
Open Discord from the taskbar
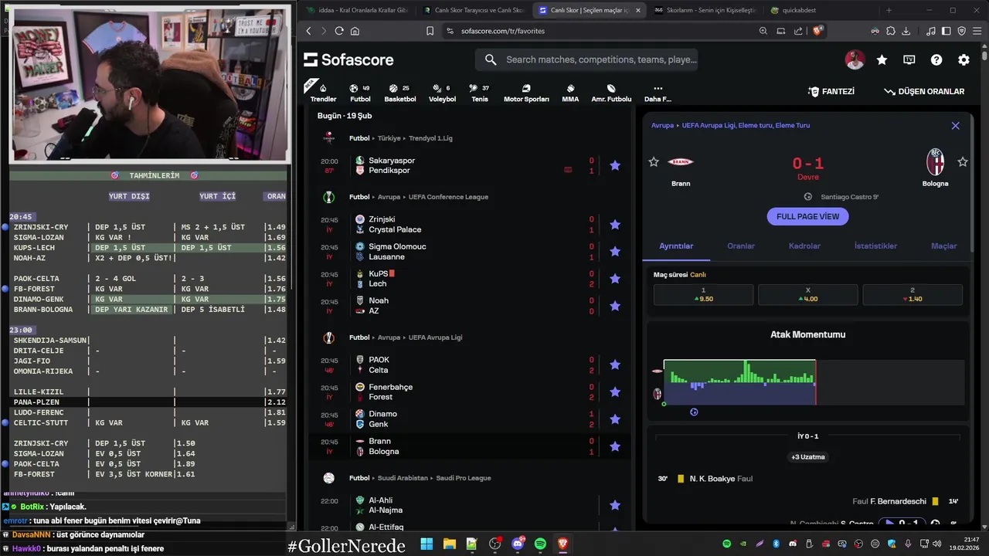click(518, 544)
